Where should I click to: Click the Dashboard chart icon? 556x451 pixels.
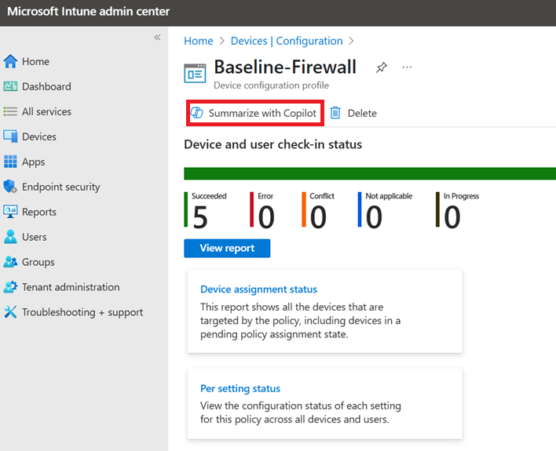10,86
